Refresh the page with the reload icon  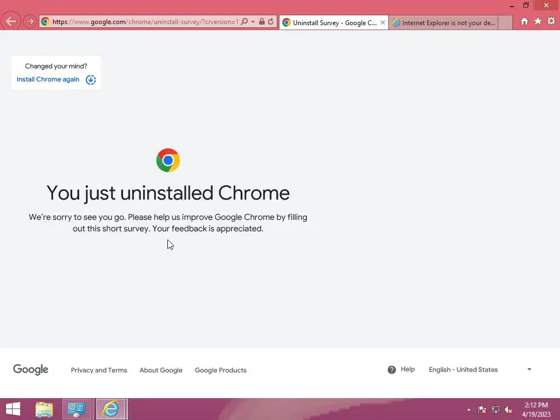pos(271,21)
